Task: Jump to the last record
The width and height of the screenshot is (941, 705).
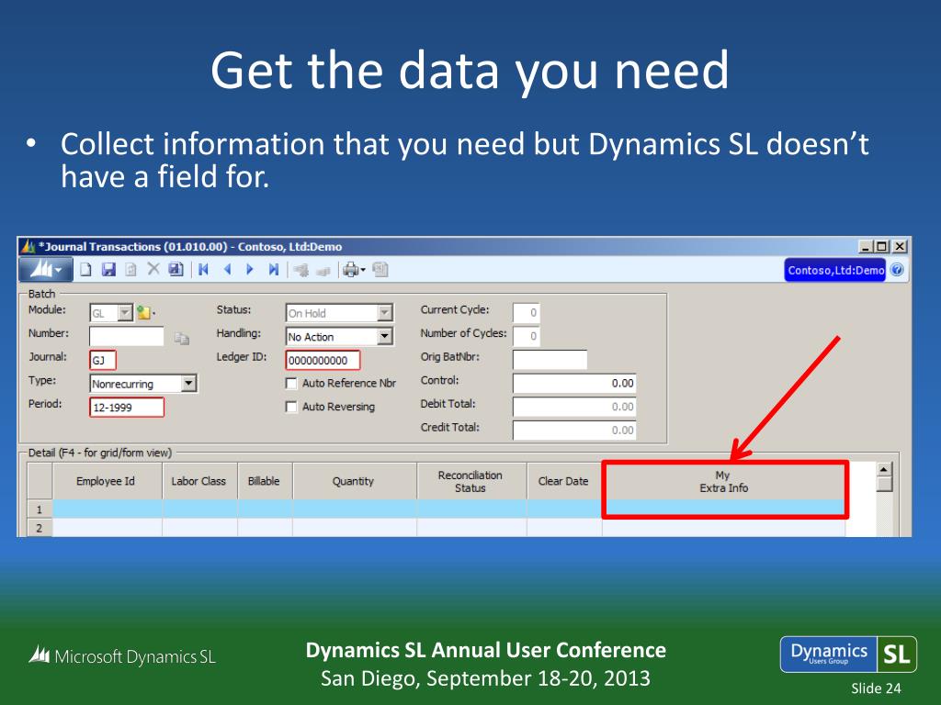Action: pyautogui.click(x=274, y=270)
